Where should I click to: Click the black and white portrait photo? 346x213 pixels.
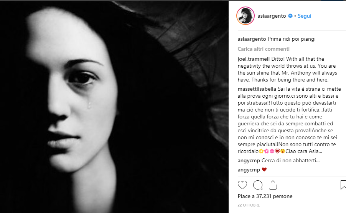[x=114, y=107]
